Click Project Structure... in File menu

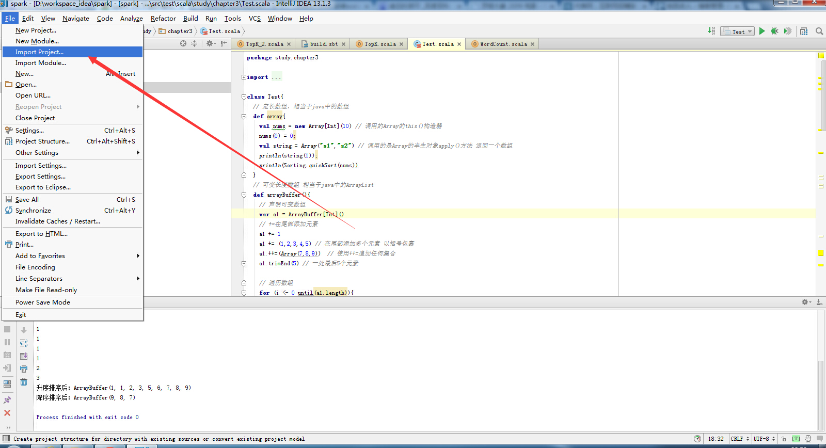click(x=72, y=141)
